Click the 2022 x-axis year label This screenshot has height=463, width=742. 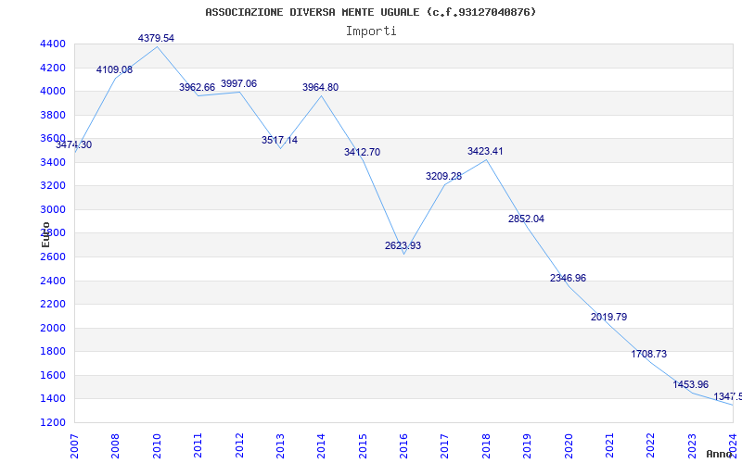pos(651,445)
